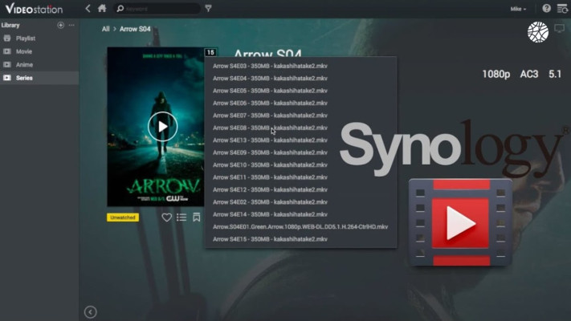Image resolution: width=571 pixels, height=321 pixels.
Task: Add a new library with plus icon
Action: pyautogui.click(x=60, y=25)
